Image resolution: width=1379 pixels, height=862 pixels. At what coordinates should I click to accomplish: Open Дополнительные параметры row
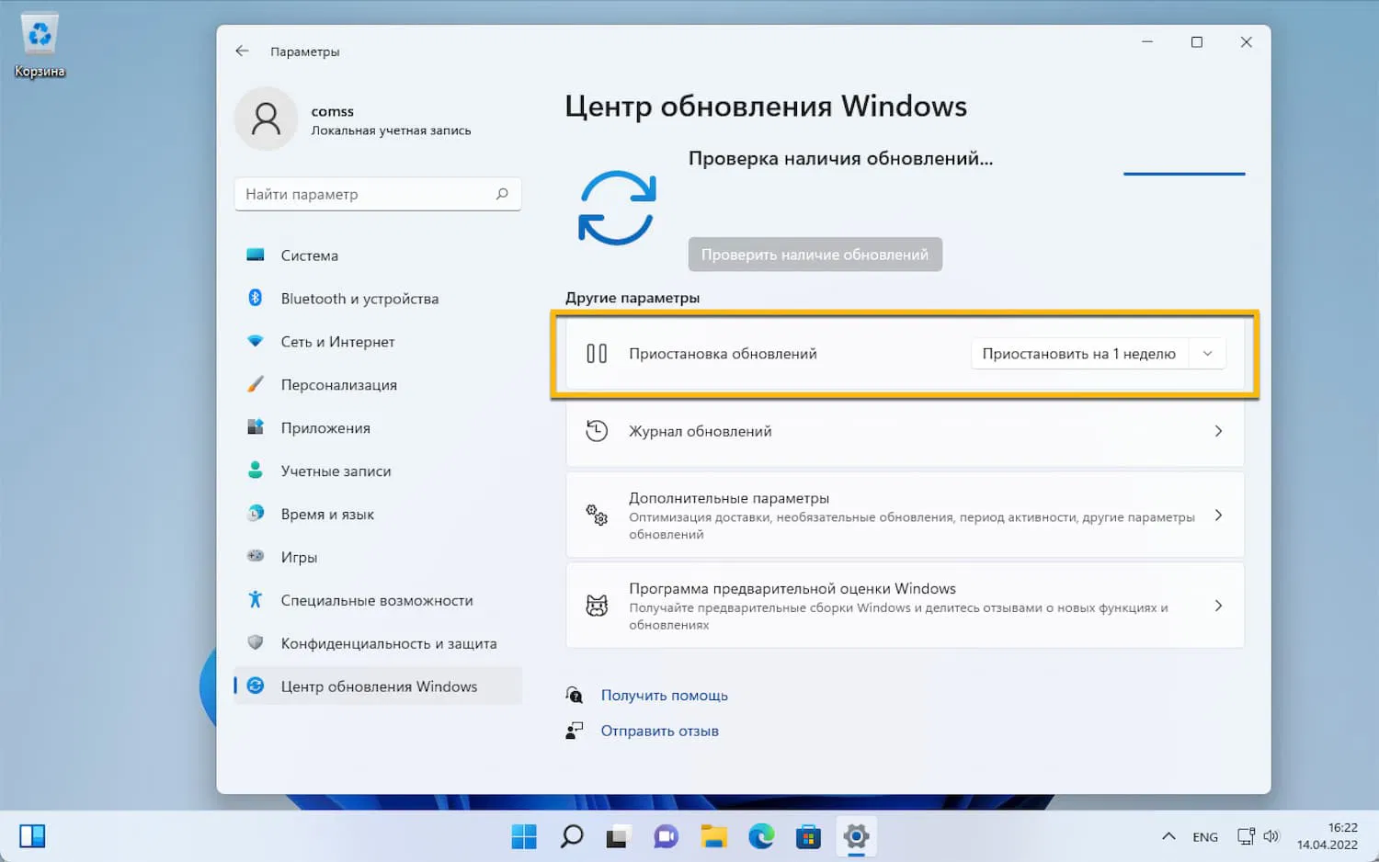pyautogui.click(x=906, y=515)
